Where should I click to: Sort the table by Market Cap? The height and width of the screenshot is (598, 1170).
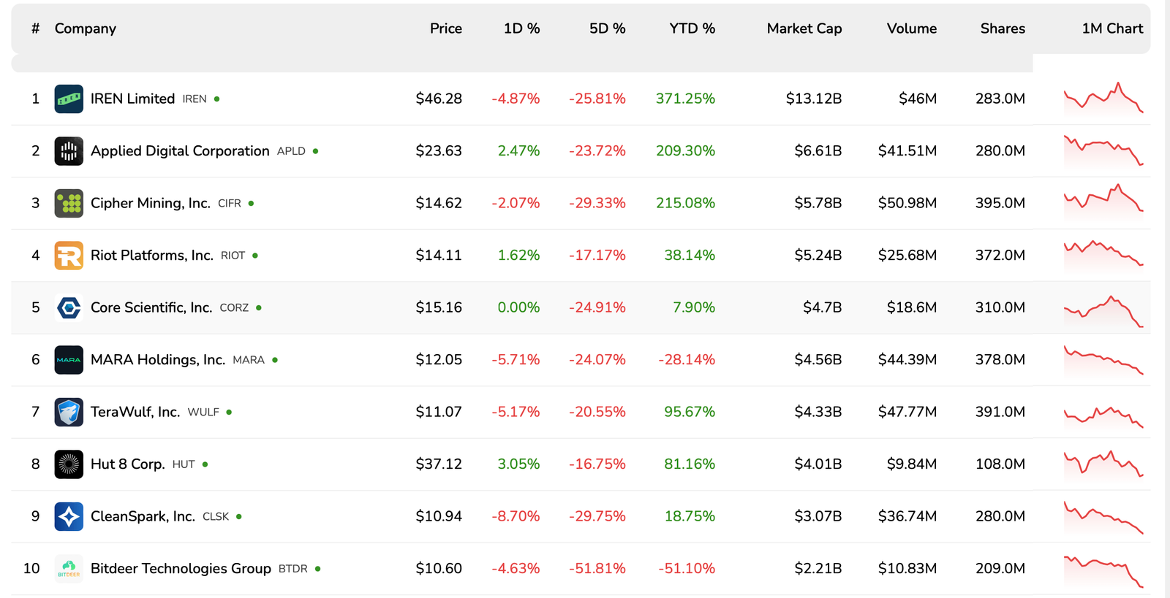pyautogui.click(x=804, y=28)
